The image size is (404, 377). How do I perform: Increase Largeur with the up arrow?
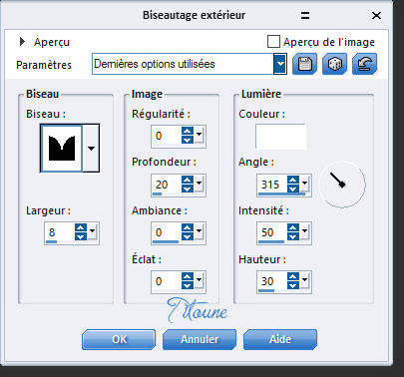[81, 228]
